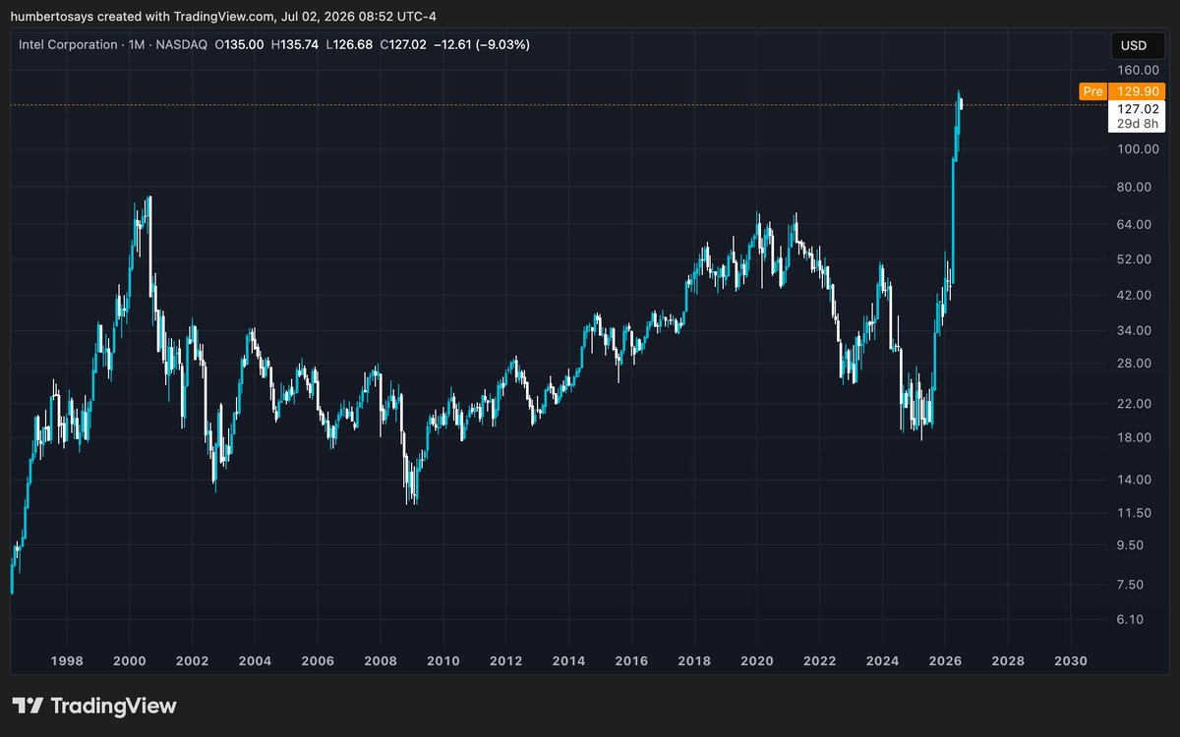The height and width of the screenshot is (737, 1180).
Task: Click the 2014 time axis label
Action: tap(568, 661)
